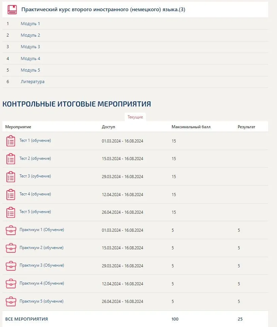Go to Модуль 3 section
The height and width of the screenshot is (327, 277).
click(x=30, y=47)
